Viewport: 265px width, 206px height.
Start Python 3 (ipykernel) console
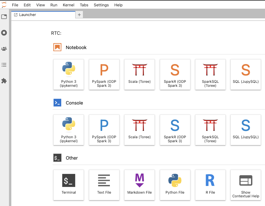(x=69, y=130)
